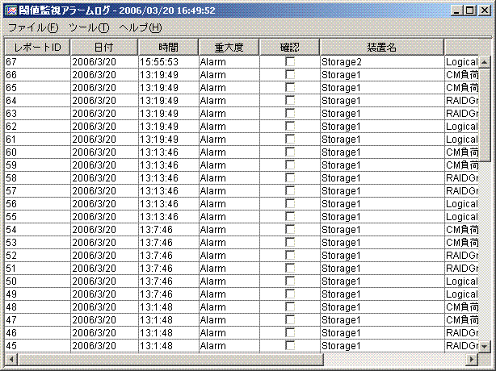Click the horizontal scrollbar left arrow
Screen dimensions: 496x371
tap(11, 359)
